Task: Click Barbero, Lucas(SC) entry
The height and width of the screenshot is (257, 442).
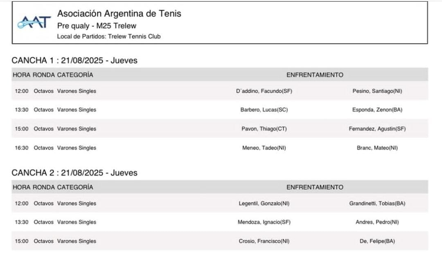Action: pyautogui.click(x=264, y=110)
